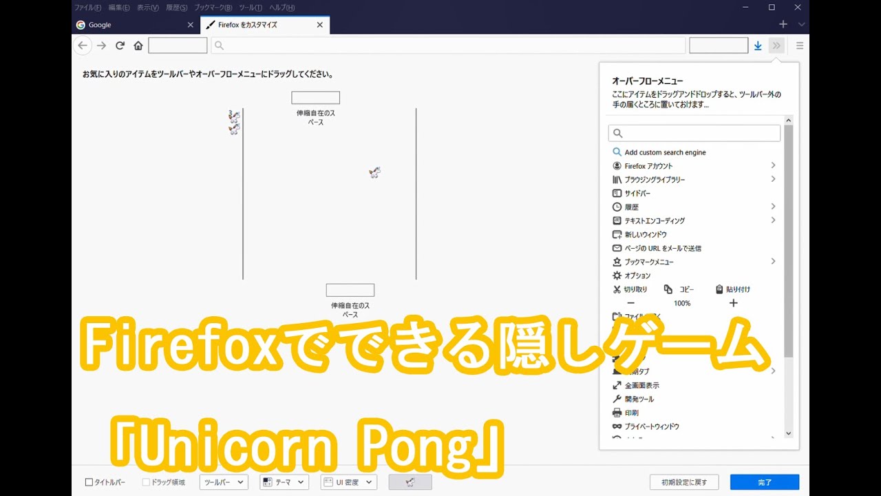Image resolution: width=881 pixels, height=496 pixels.
Task: Click the 切り取り scissors button
Action: 630,289
